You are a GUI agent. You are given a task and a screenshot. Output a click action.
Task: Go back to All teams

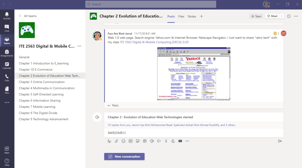click(28, 16)
